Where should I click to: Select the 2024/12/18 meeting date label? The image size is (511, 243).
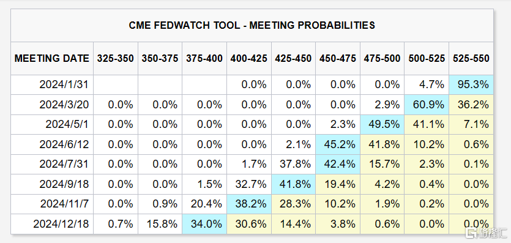click(61, 224)
